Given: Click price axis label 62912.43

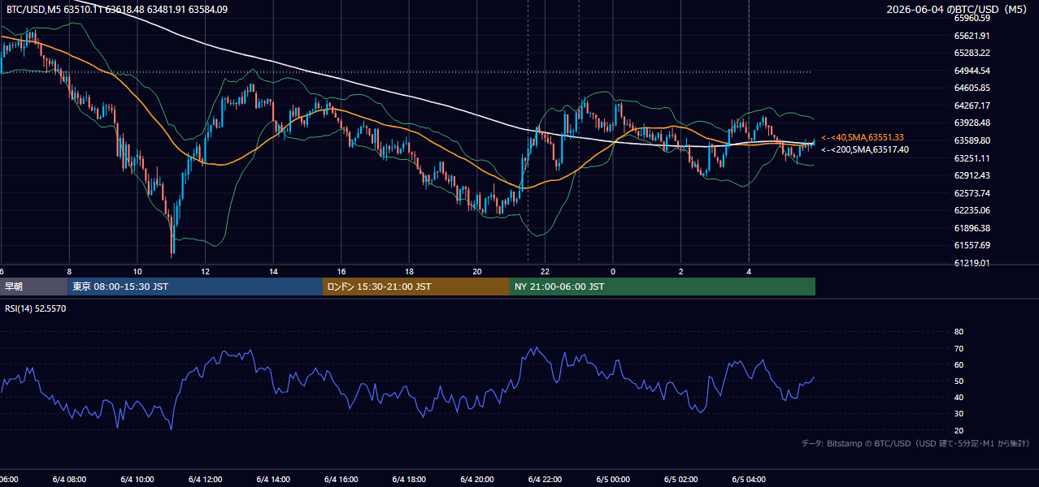Looking at the screenshot, I should [972, 175].
